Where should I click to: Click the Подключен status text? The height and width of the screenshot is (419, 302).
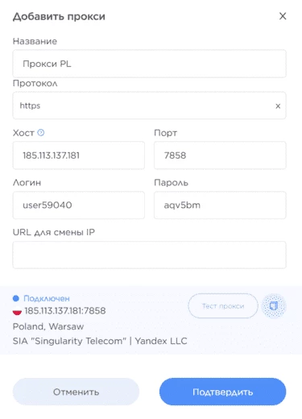47,298
